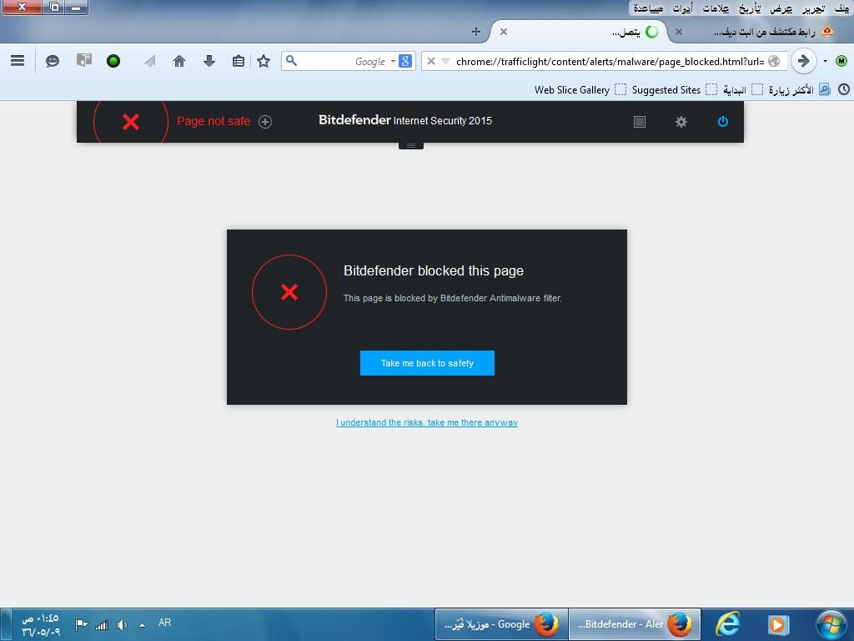Click the Antimalware filter message text
The image size is (854, 641).
[453, 298]
